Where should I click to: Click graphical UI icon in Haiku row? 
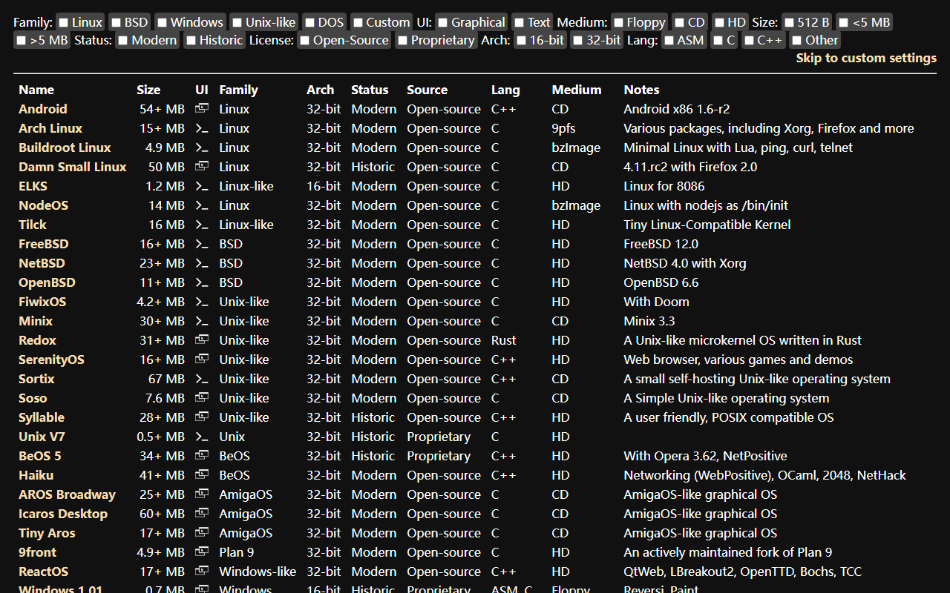tap(202, 475)
